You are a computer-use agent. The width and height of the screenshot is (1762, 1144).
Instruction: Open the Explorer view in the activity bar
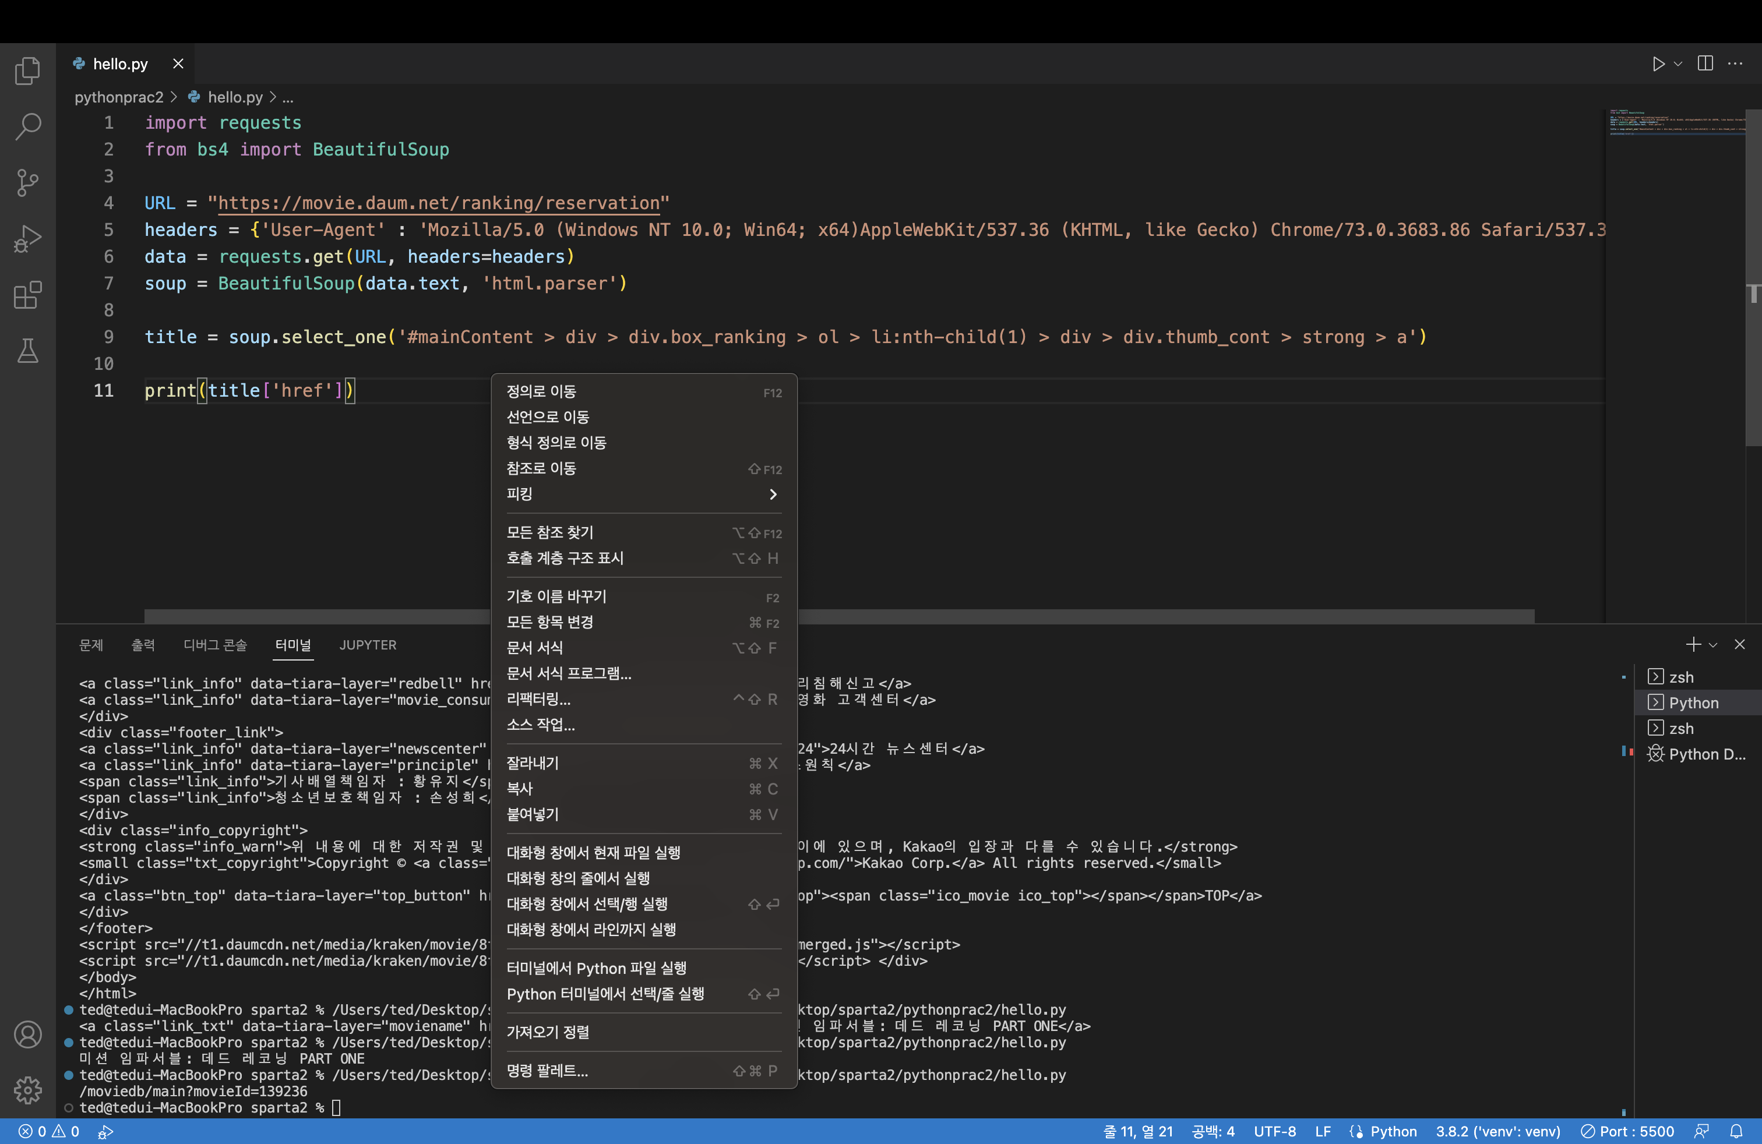pyautogui.click(x=27, y=71)
